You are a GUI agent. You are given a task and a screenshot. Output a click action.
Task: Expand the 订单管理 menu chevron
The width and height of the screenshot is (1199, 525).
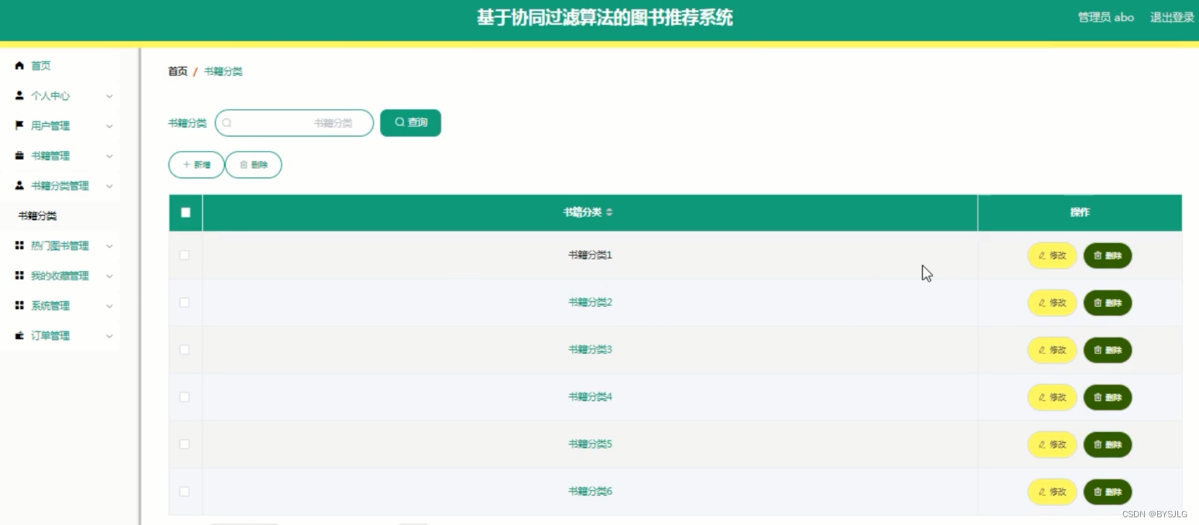(x=109, y=335)
